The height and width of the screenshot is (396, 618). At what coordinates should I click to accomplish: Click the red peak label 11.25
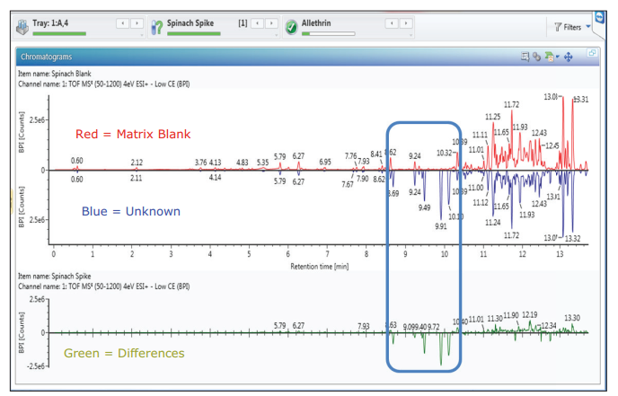[x=492, y=117]
